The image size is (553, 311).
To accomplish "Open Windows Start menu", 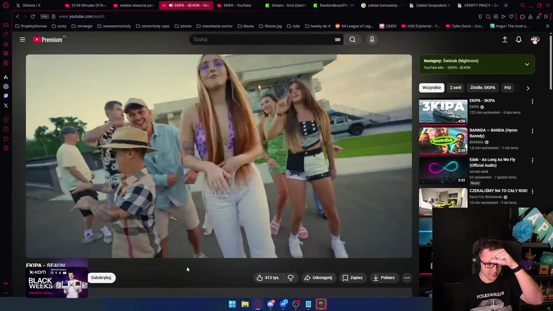I will pos(232,304).
